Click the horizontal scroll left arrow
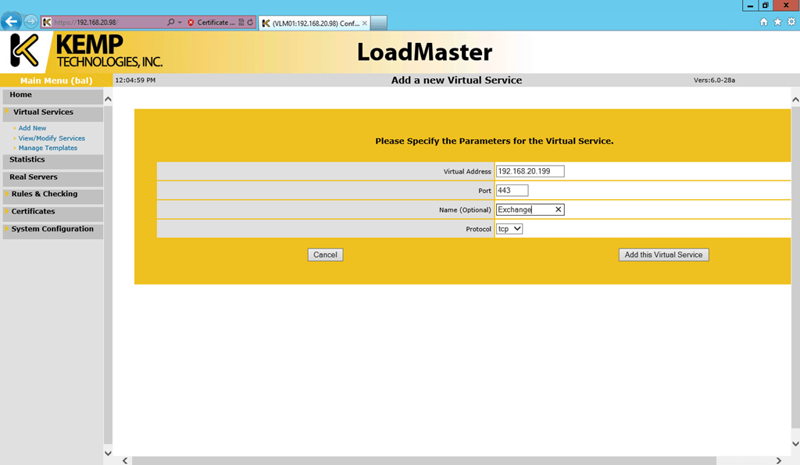This screenshot has height=465, width=800. pyautogui.click(x=125, y=460)
